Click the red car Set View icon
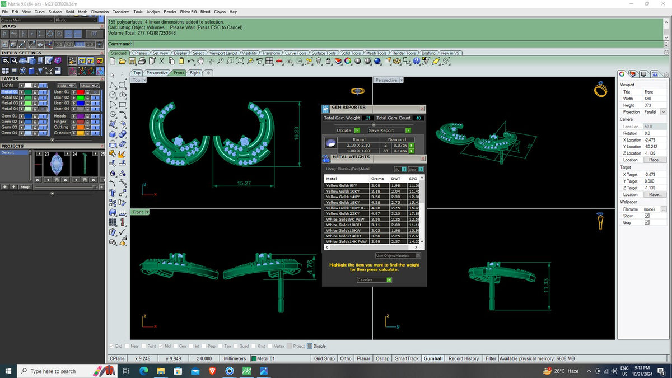This screenshot has height=378, width=672. (279, 60)
